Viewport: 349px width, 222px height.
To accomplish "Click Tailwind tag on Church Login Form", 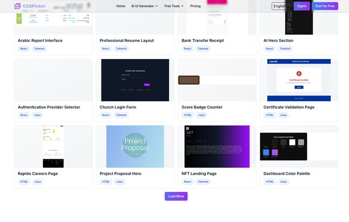I will tap(121, 115).
